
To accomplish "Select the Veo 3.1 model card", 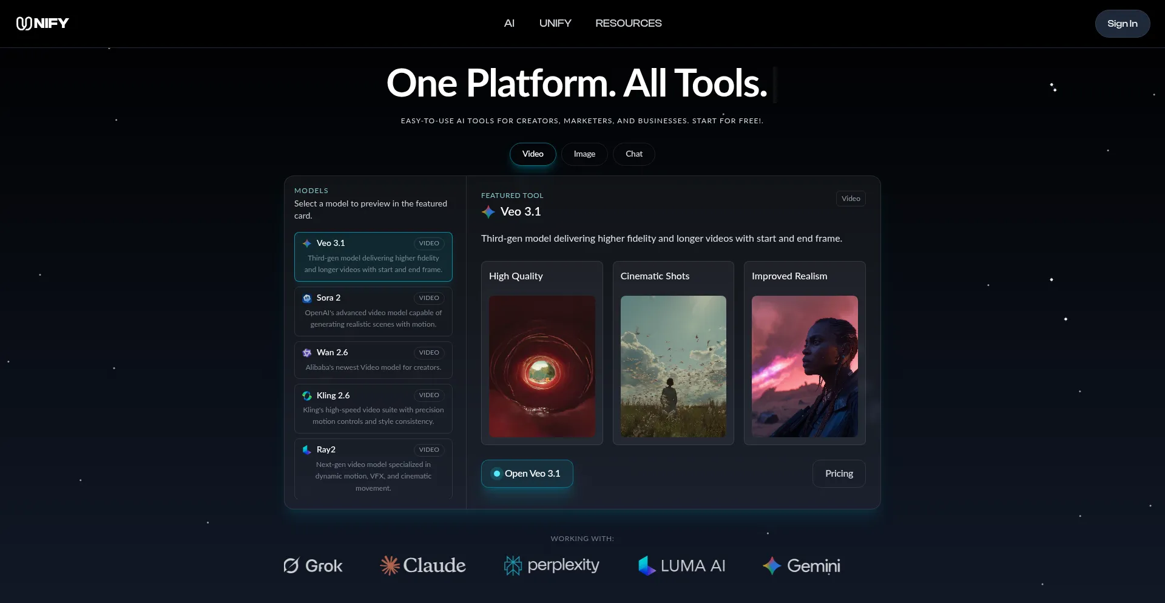I will point(373,256).
